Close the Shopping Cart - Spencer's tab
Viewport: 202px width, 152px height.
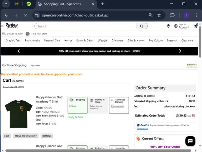(93, 4)
